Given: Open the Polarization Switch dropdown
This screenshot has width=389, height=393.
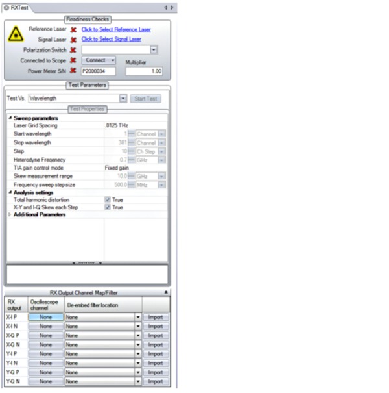Looking at the screenshot, I should coord(154,50).
